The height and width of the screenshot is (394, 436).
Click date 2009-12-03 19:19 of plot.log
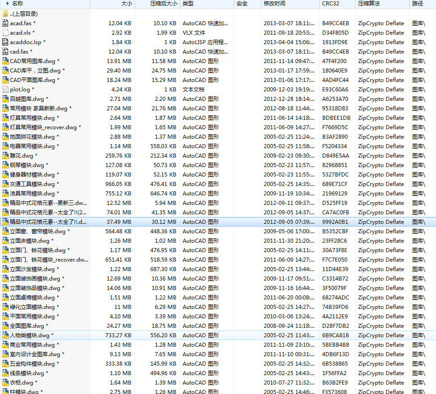click(x=289, y=89)
